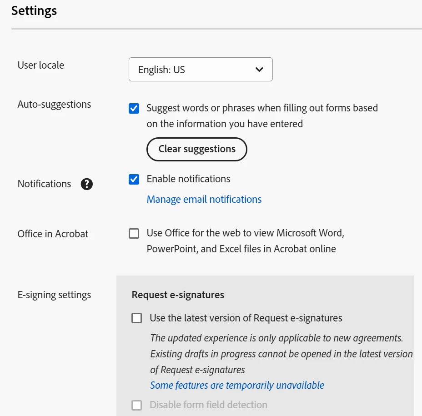Click the chevron arrow in English: US box
Image resolution: width=422 pixels, height=416 pixels.
coord(259,70)
